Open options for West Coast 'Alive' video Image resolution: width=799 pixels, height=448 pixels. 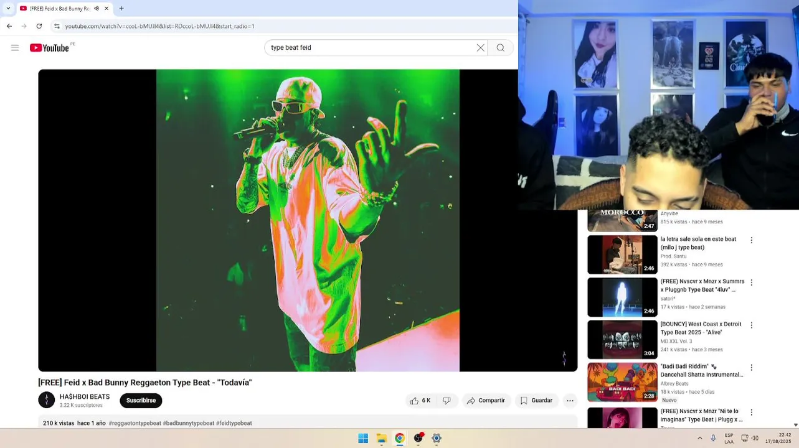[x=752, y=325]
